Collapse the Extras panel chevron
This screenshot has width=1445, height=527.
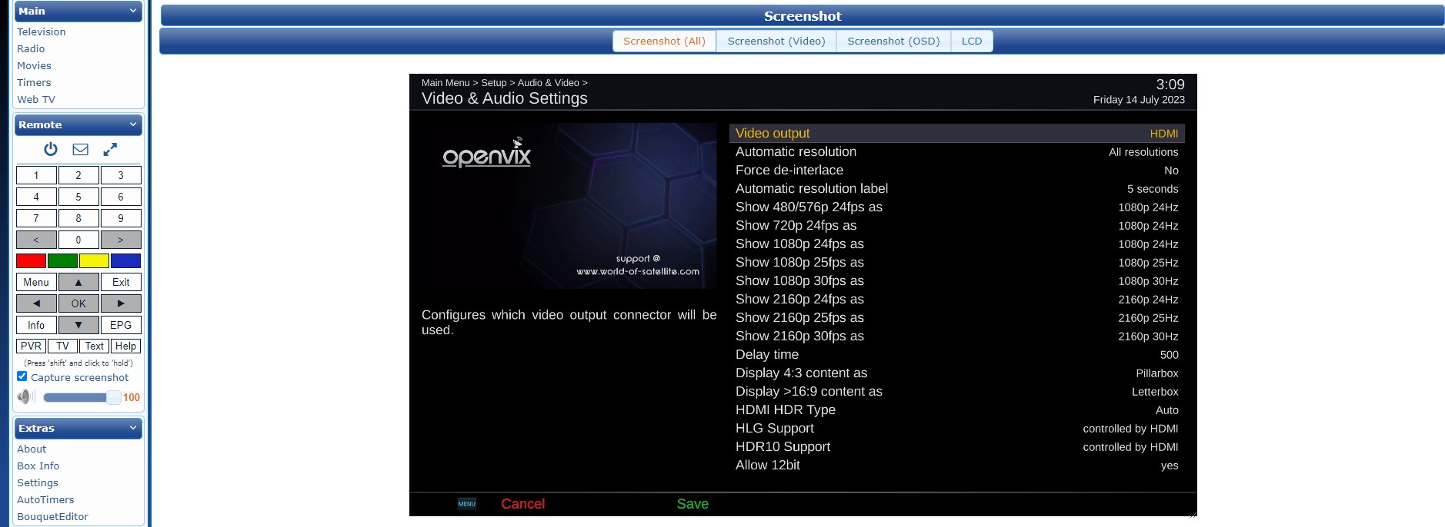coord(133,428)
